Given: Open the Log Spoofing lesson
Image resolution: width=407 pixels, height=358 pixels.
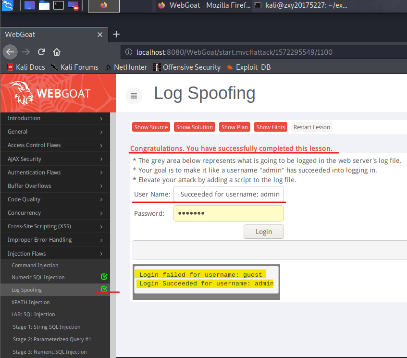Looking at the screenshot, I should tap(26, 290).
